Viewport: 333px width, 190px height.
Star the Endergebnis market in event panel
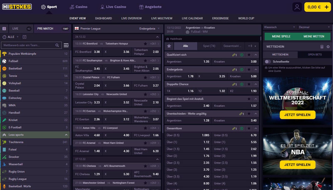pyautogui.click(x=249, y=69)
